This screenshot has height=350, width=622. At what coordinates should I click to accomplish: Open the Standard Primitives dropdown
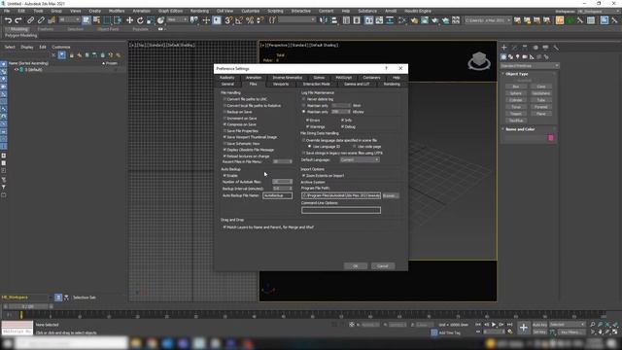coord(530,65)
